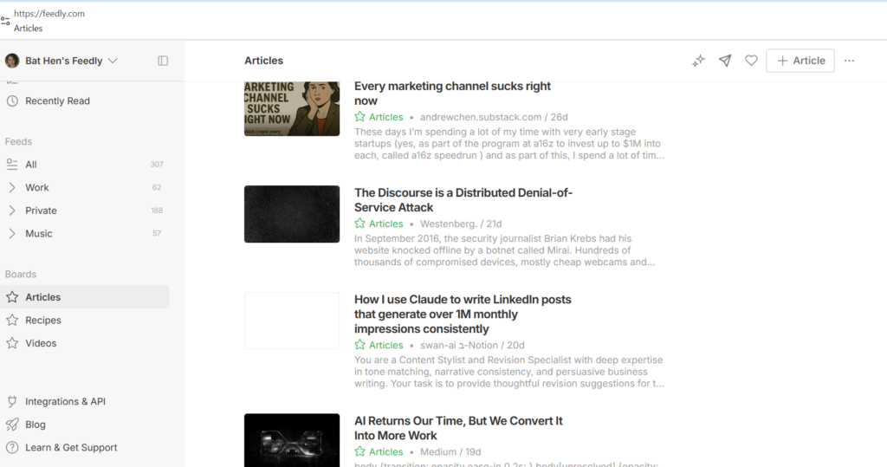887x467 pixels.
Task: Click the AI Returns Our Time thumbnail
Action: (292, 440)
